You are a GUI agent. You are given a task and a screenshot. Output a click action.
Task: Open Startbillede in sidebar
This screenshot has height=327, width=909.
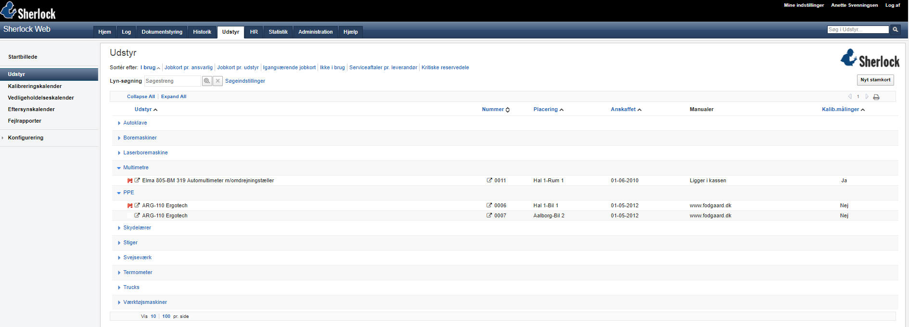(23, 57)
